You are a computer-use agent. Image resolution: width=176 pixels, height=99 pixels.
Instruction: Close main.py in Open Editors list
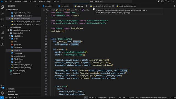(x=10, y=19)
